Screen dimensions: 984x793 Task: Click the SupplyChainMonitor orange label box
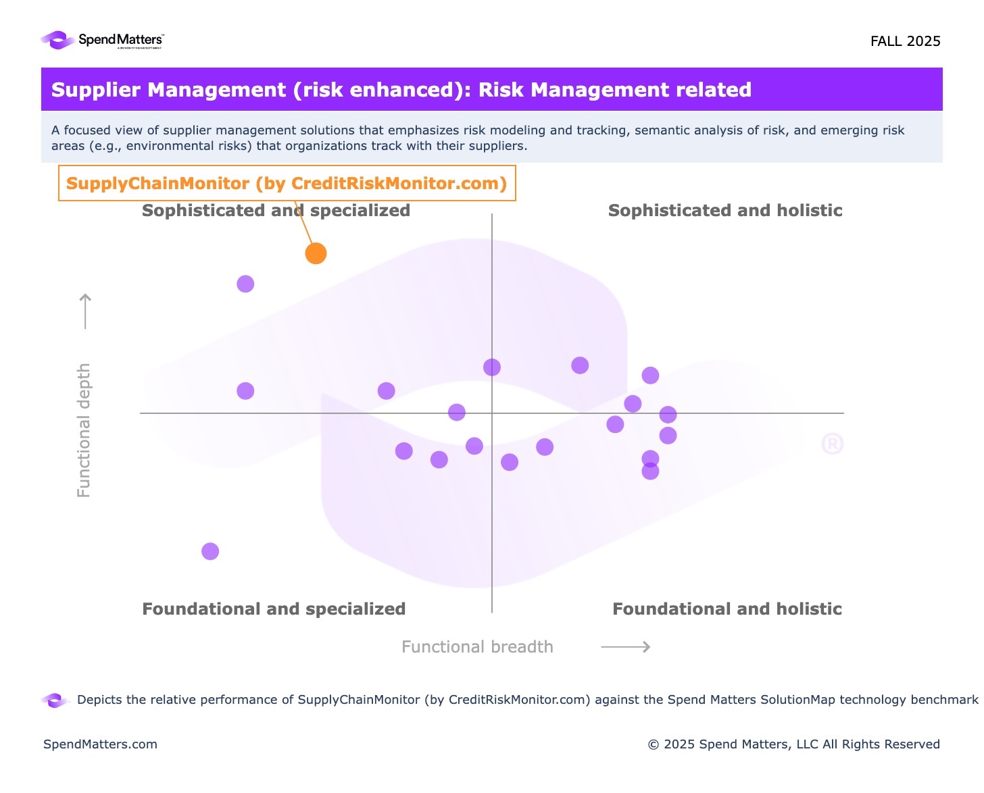pos(287,183)
